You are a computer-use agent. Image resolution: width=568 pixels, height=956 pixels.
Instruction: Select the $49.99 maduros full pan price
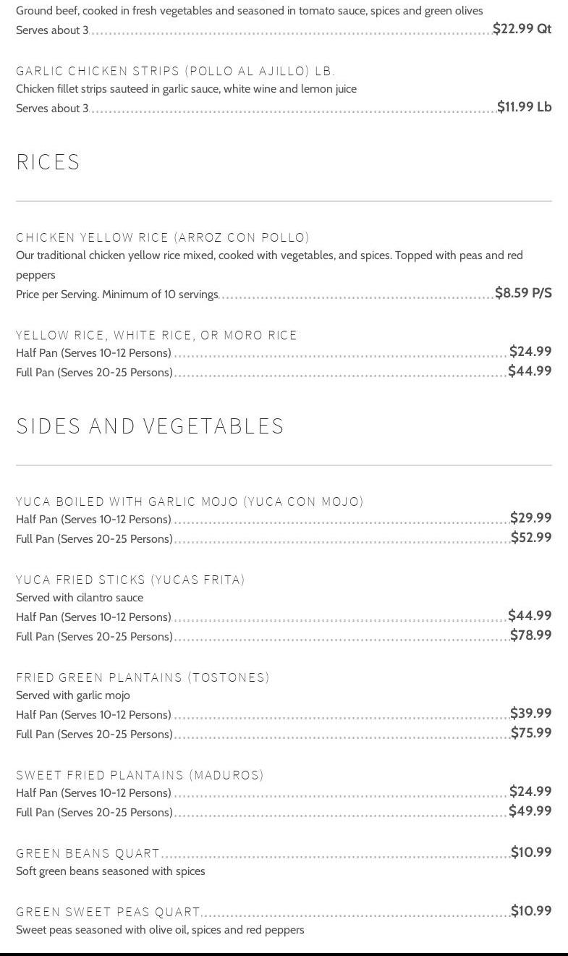pyautogui.click(x=530, y=811)
